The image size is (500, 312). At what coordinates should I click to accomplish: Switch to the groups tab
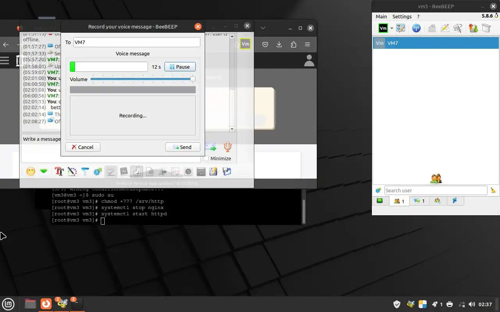(437, 201)
